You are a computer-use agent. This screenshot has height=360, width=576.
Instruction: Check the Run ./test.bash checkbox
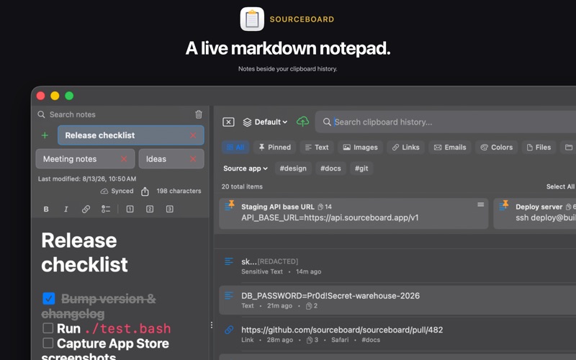click(x=48, y=328)
